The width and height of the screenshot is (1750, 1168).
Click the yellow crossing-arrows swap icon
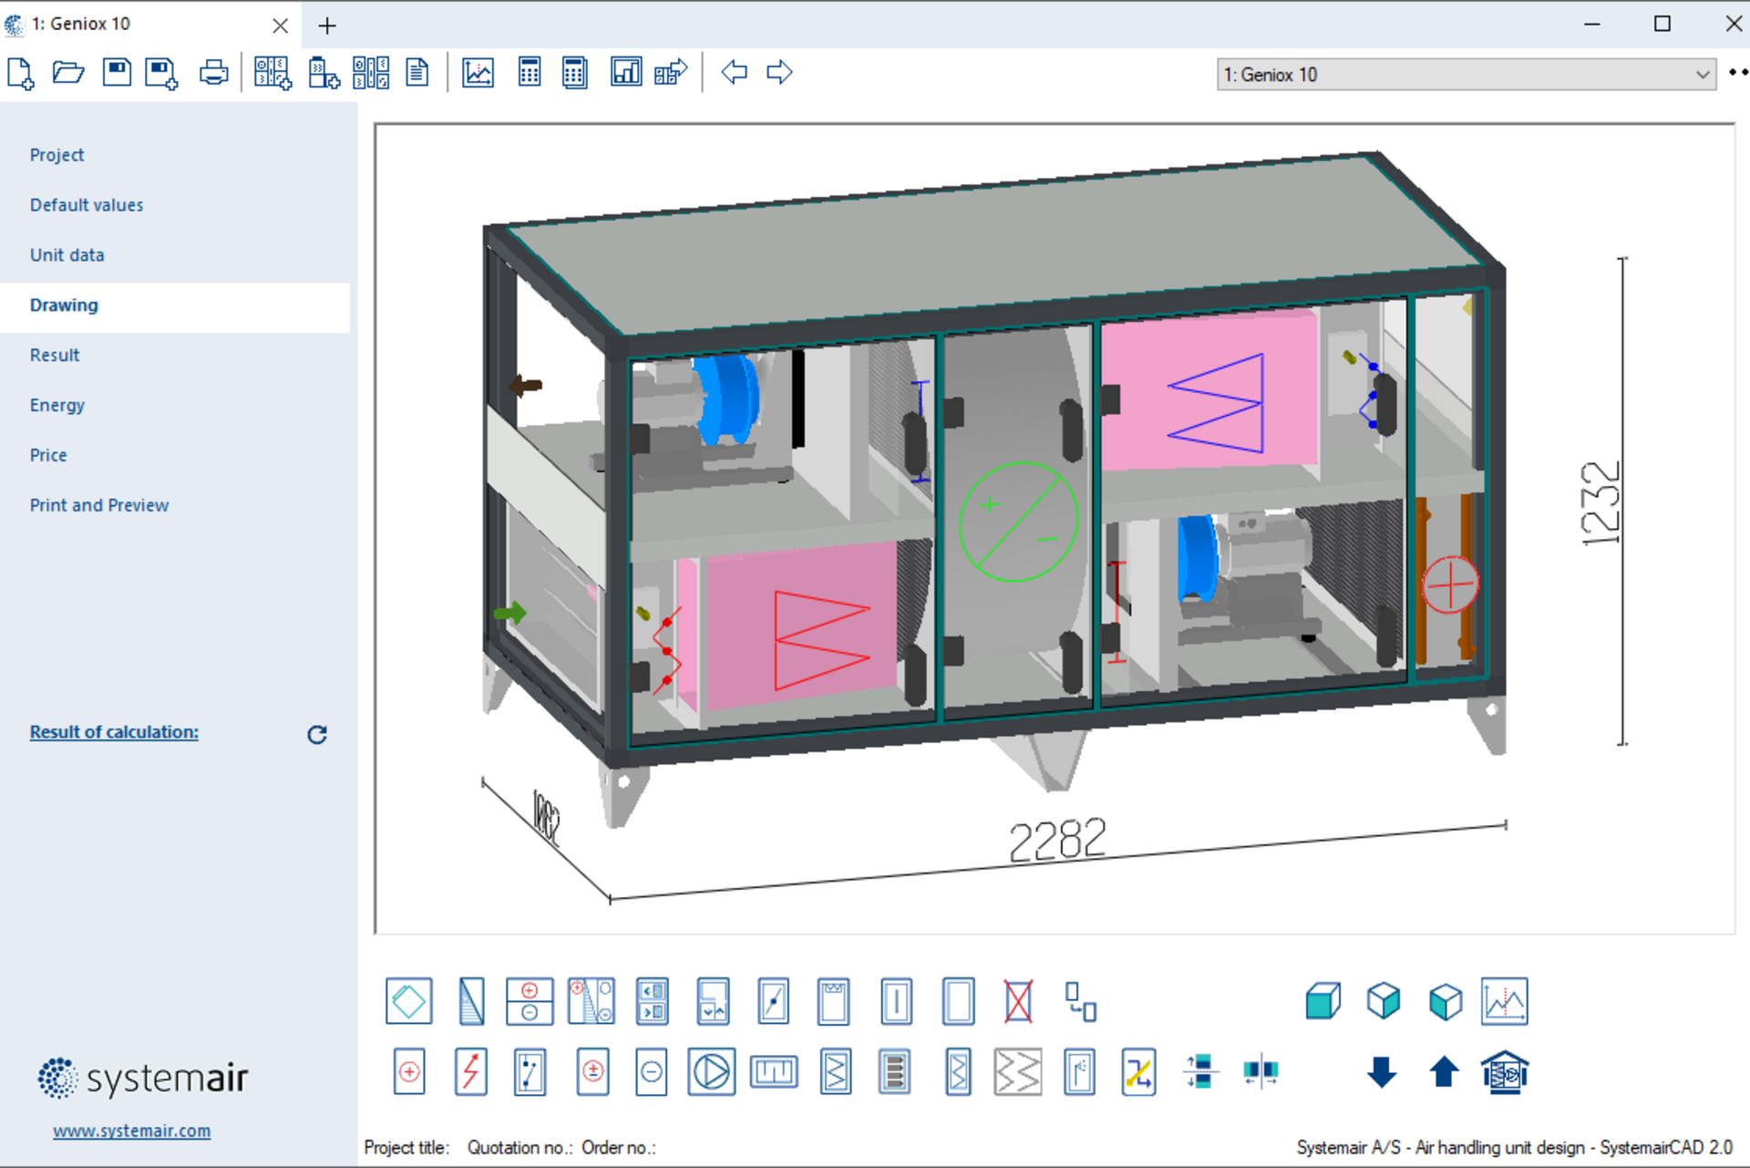(x=1139, y=1071)
